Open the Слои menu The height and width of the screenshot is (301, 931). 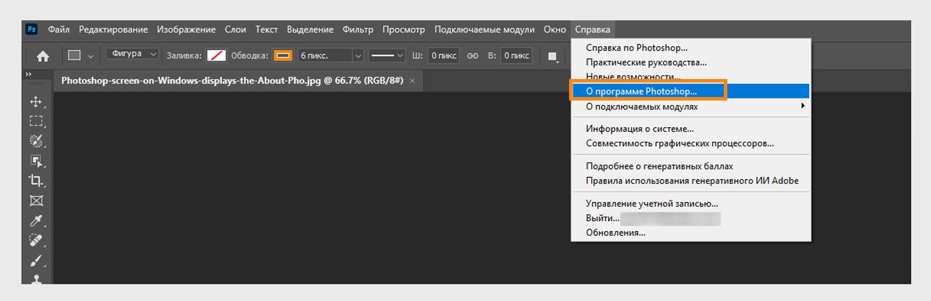[236, 30]
